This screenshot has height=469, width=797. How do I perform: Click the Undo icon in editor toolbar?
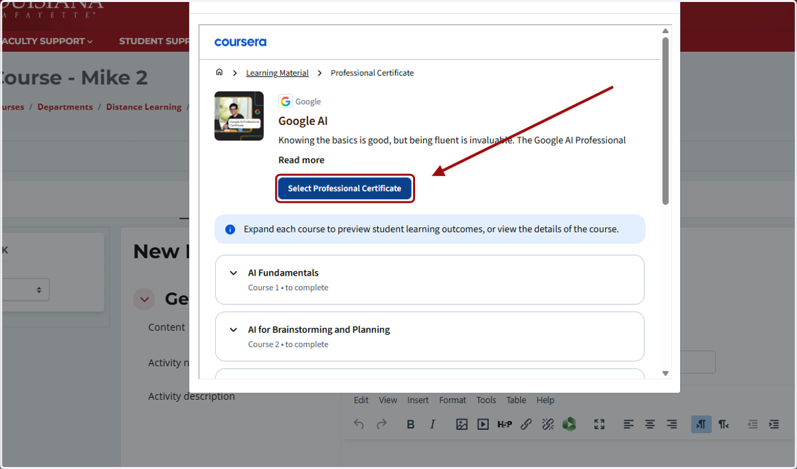click(359, 424)
